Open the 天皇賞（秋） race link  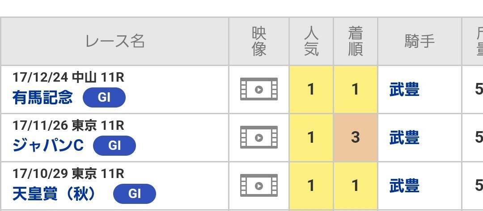tap(54, 194)
